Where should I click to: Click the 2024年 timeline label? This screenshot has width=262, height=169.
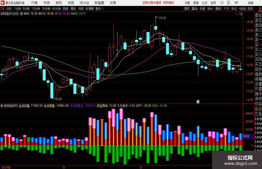click(6, 167)
